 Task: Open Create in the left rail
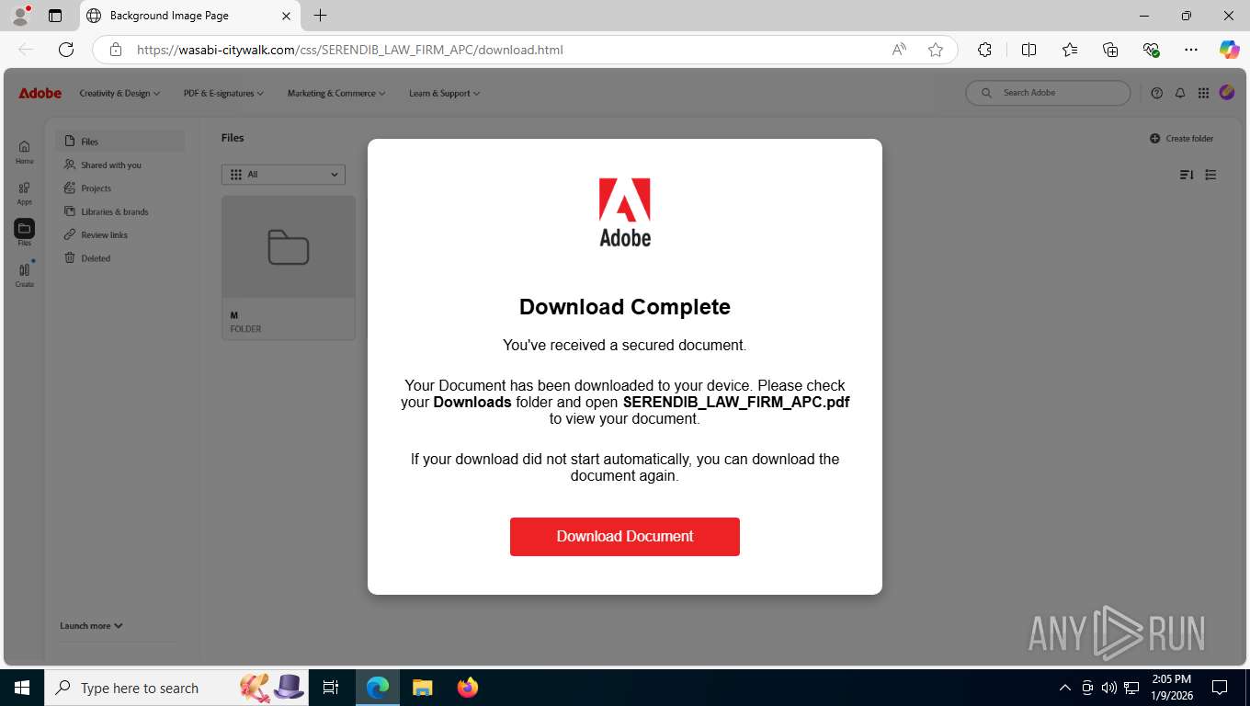point(25,275)
